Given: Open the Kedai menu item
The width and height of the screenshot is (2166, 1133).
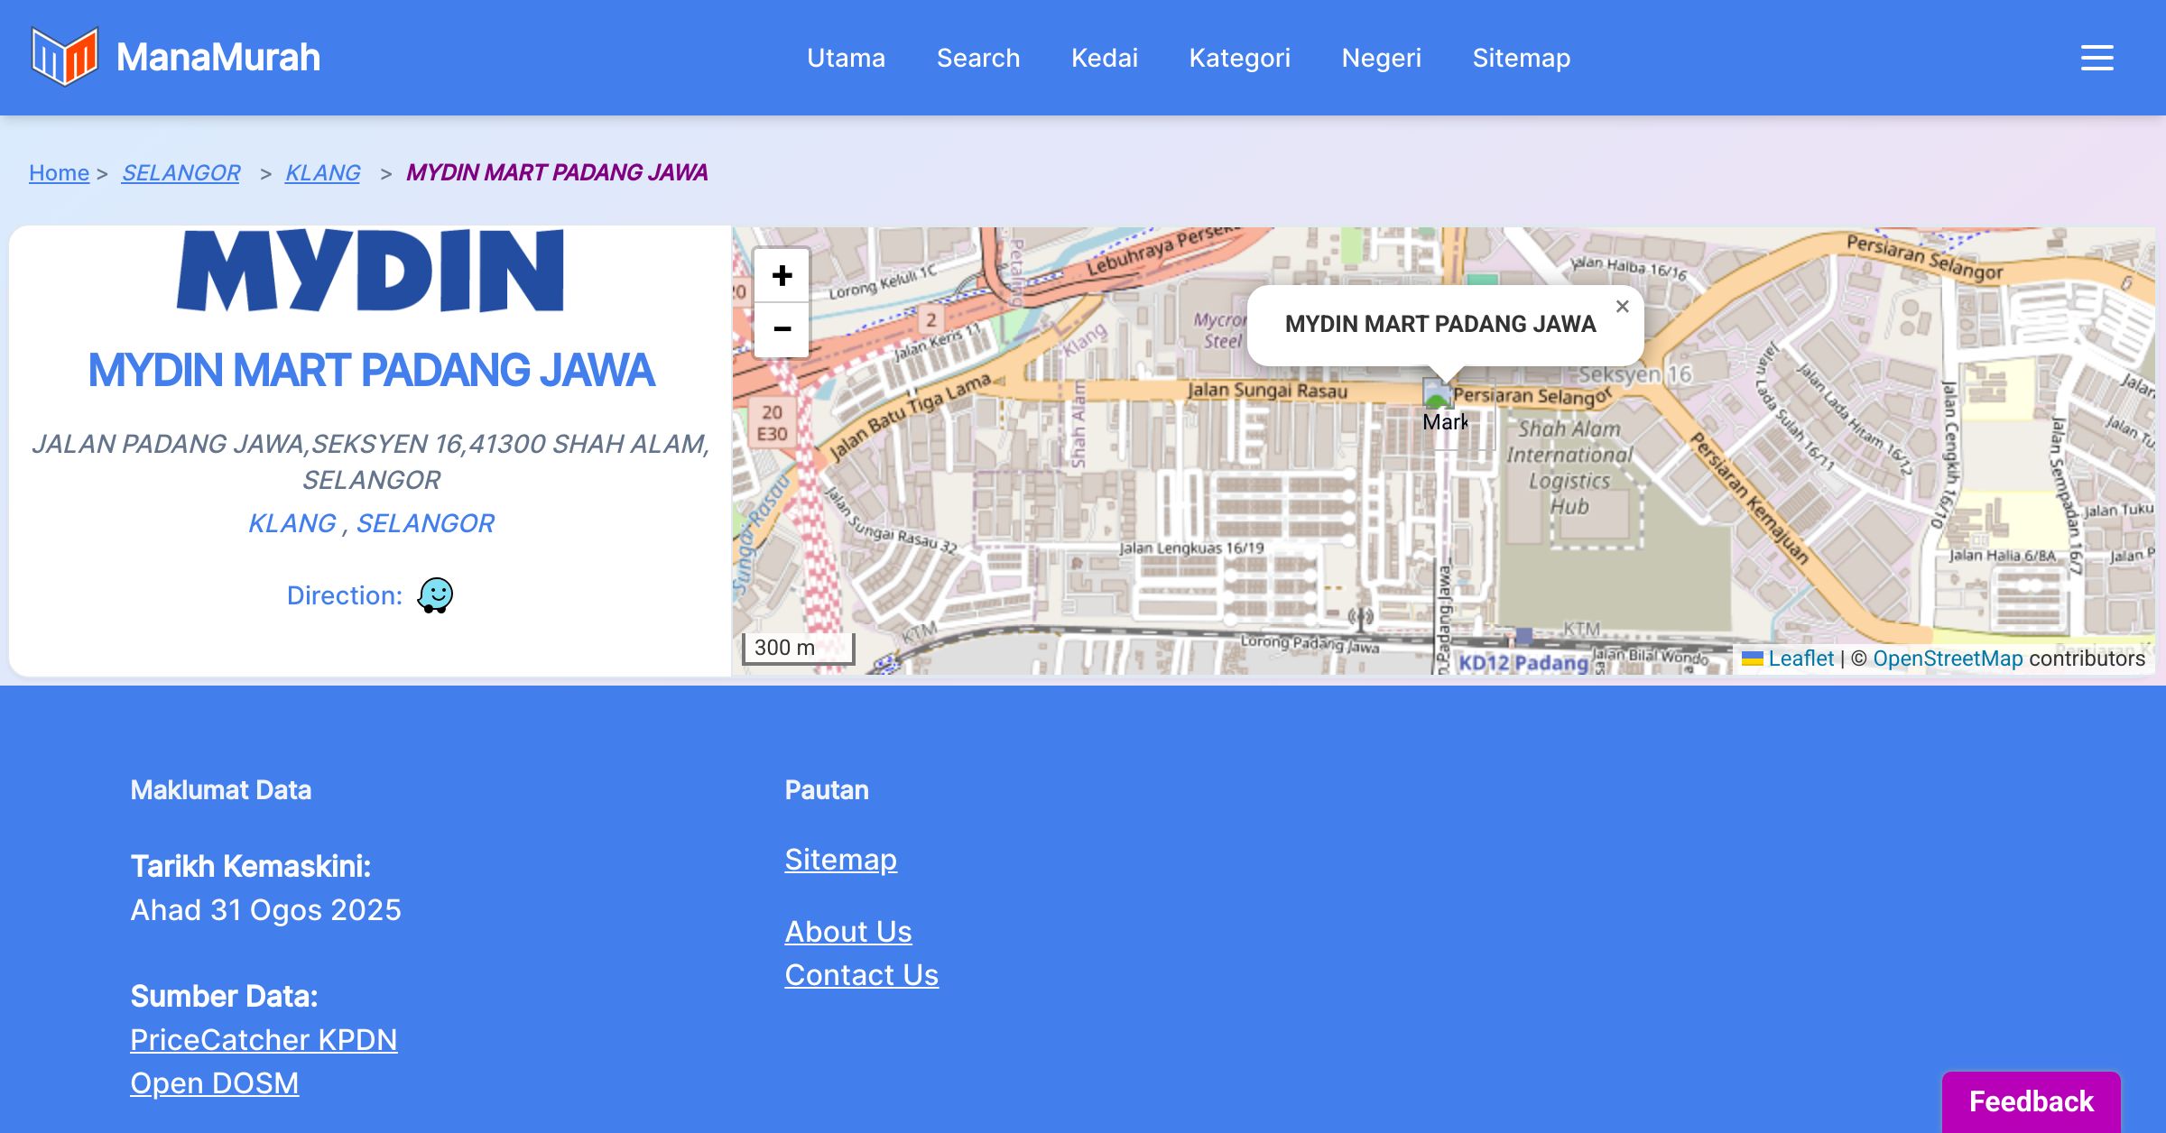Looking at the screenshot, I should click(x=1105, y=58).
